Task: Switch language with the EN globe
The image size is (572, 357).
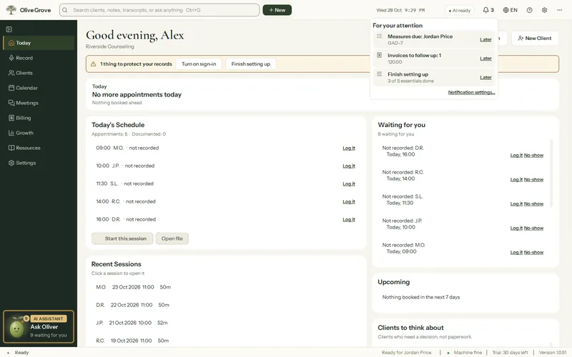Action: click(x=510, y=10)
